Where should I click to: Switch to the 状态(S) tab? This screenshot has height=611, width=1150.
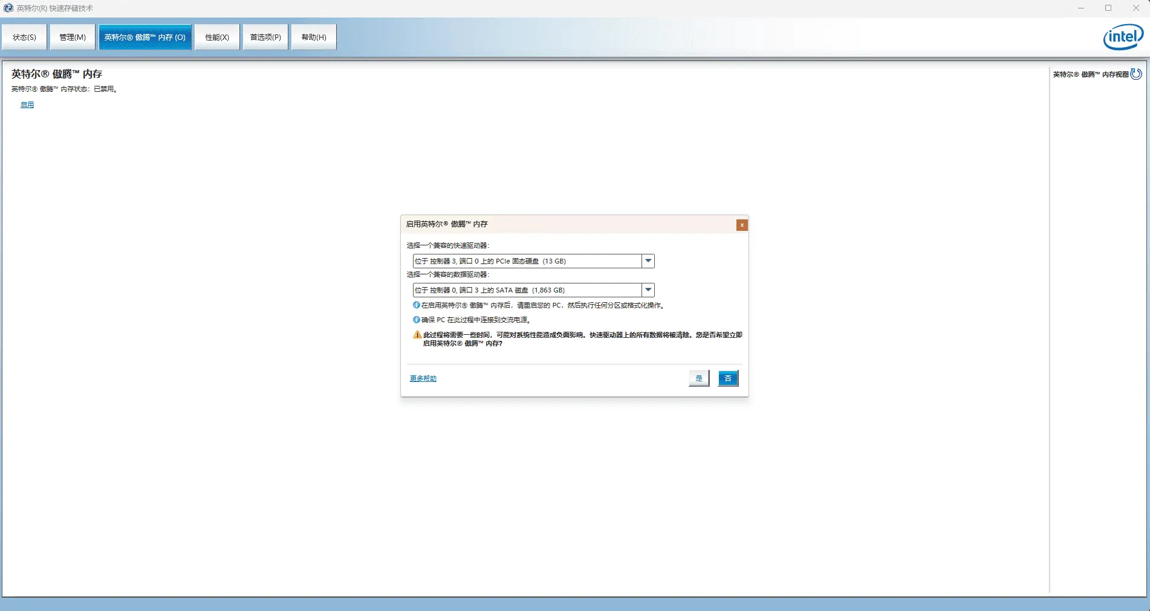[x=24, y=37]
